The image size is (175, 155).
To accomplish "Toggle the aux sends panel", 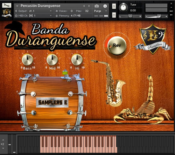I will click(171, 11).
